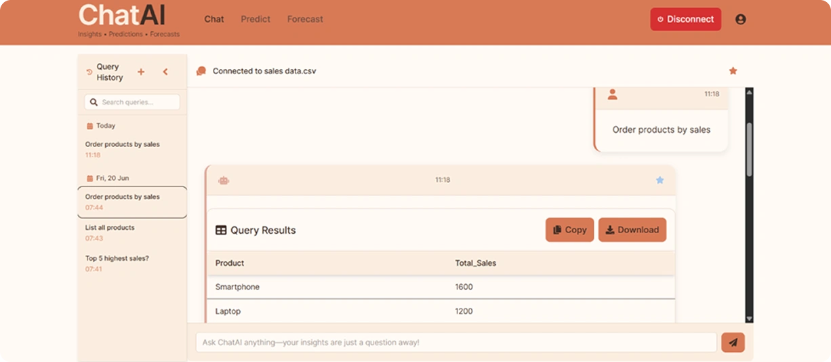
Task: Collapse the Query History sidebar
Action: [165, 72]
